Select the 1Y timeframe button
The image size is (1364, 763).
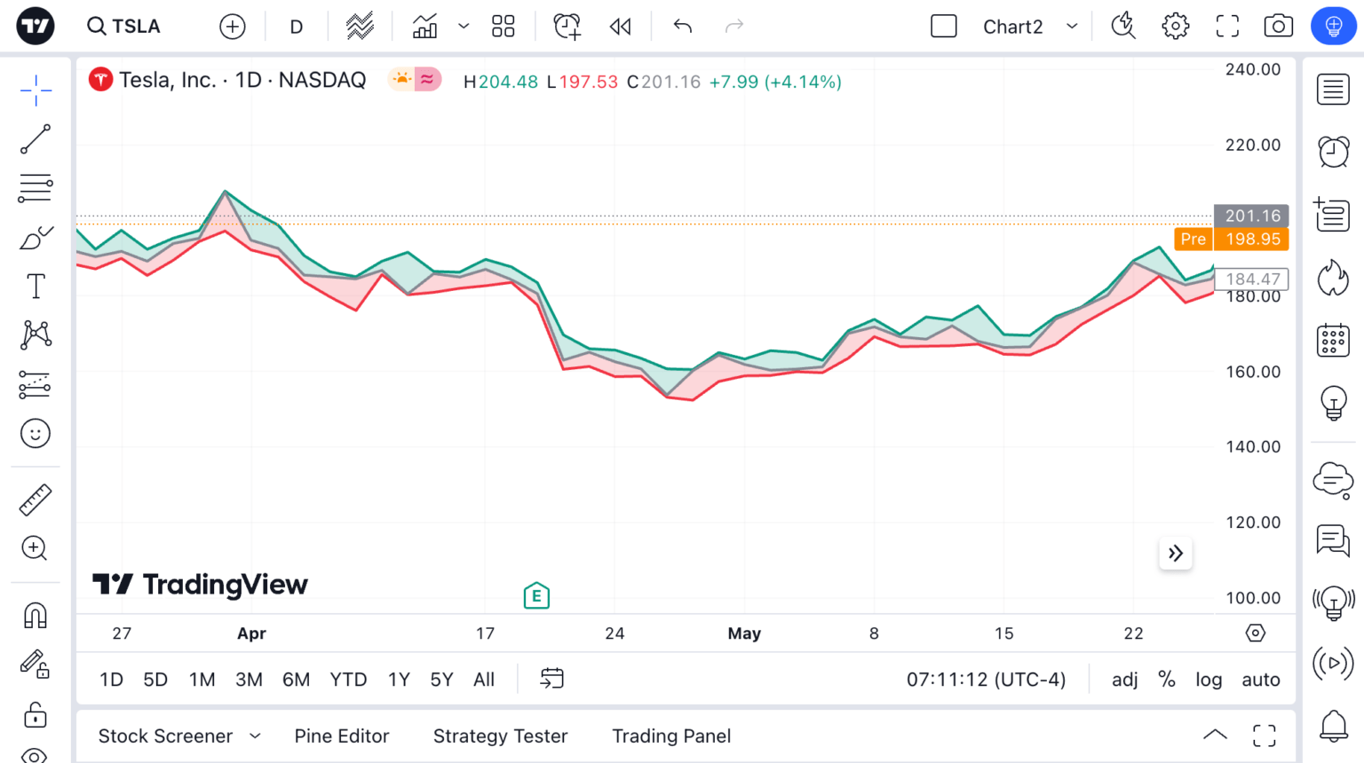(399, 679)
